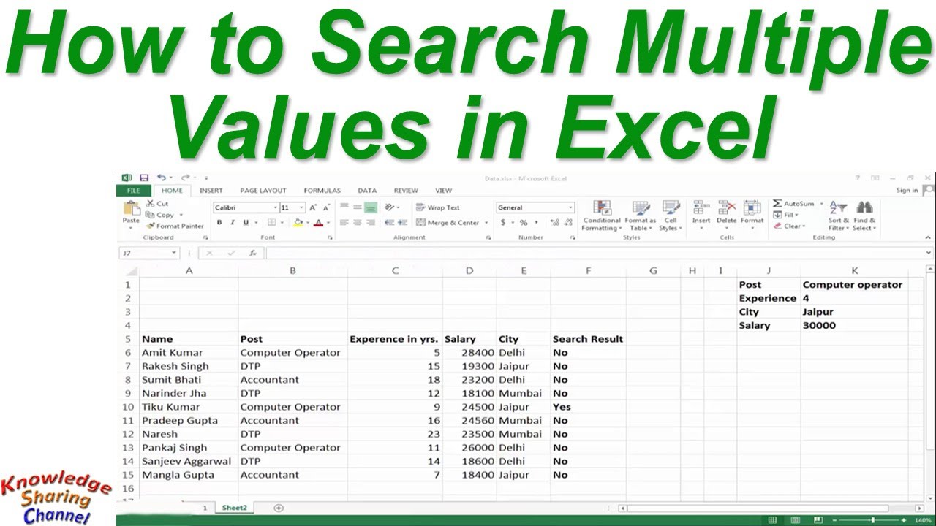Open the Merge & Center dropdown arrow
The width and height of the screenshot is (936, 526).
tap(486, 223)
